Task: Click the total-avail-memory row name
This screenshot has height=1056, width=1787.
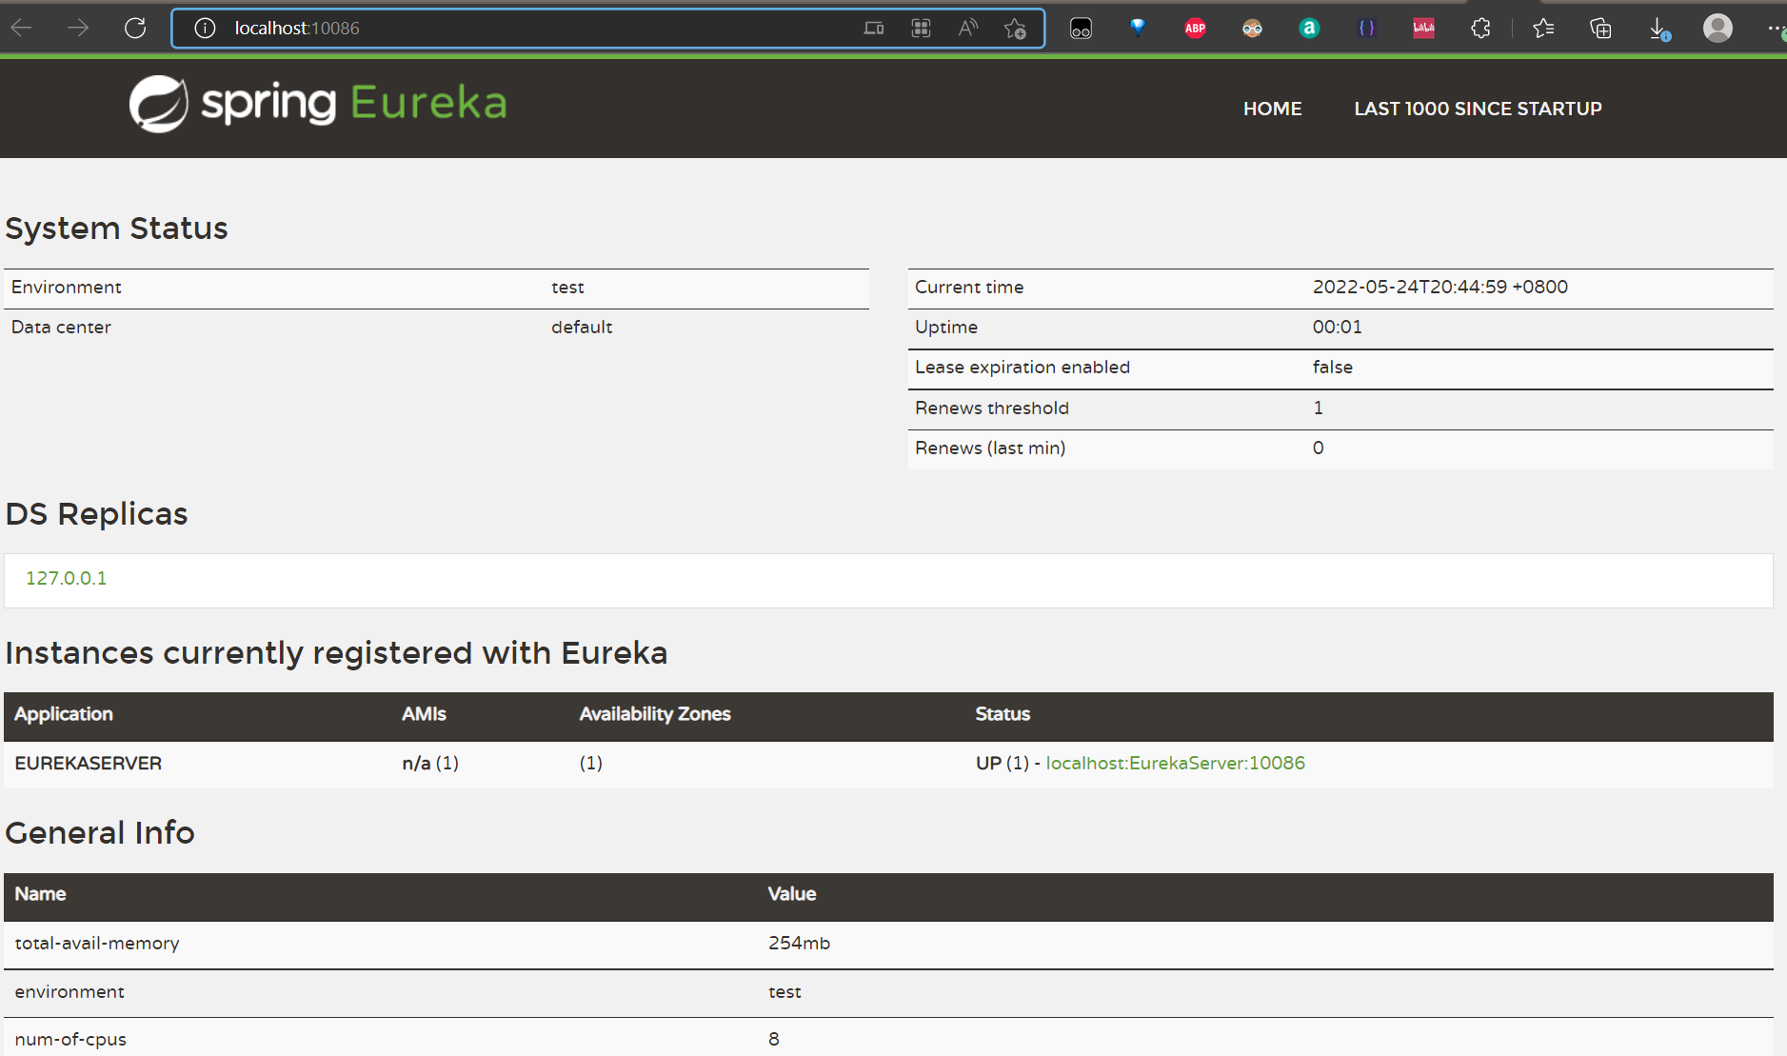Action: 97,943
